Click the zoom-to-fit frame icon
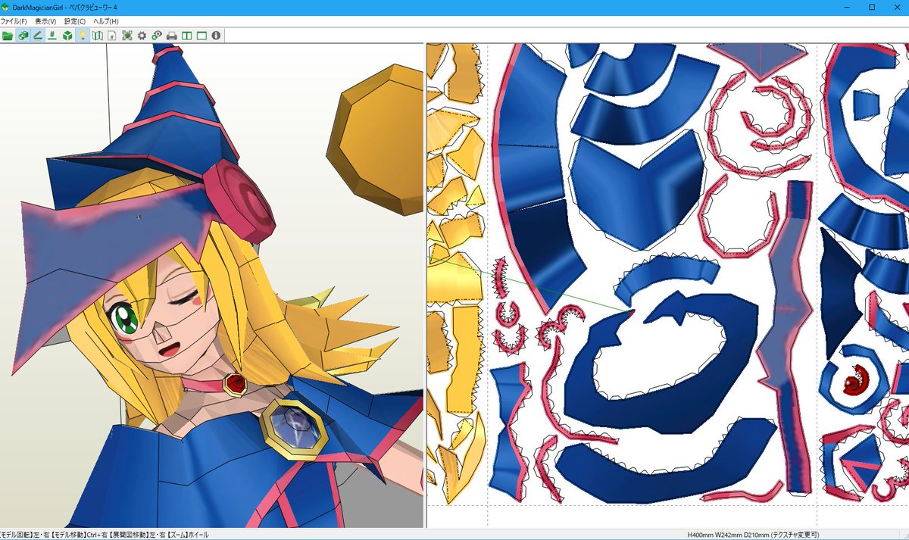909x540 pixels. click(127, 36)
